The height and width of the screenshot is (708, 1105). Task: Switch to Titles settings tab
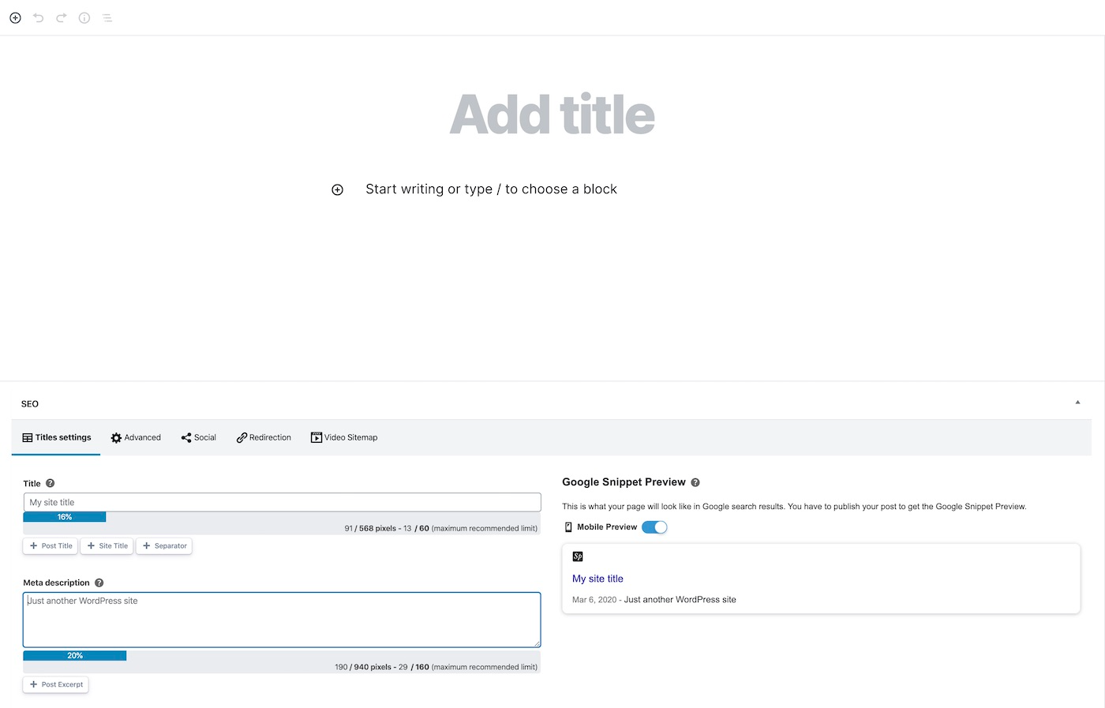56,437
